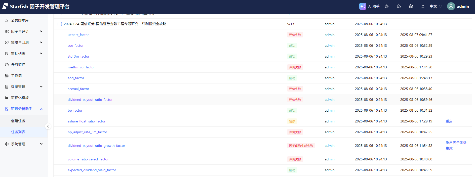Click the Starfish logo icon
The height and width of the screenshot is (177, 475).
[5, 6]
